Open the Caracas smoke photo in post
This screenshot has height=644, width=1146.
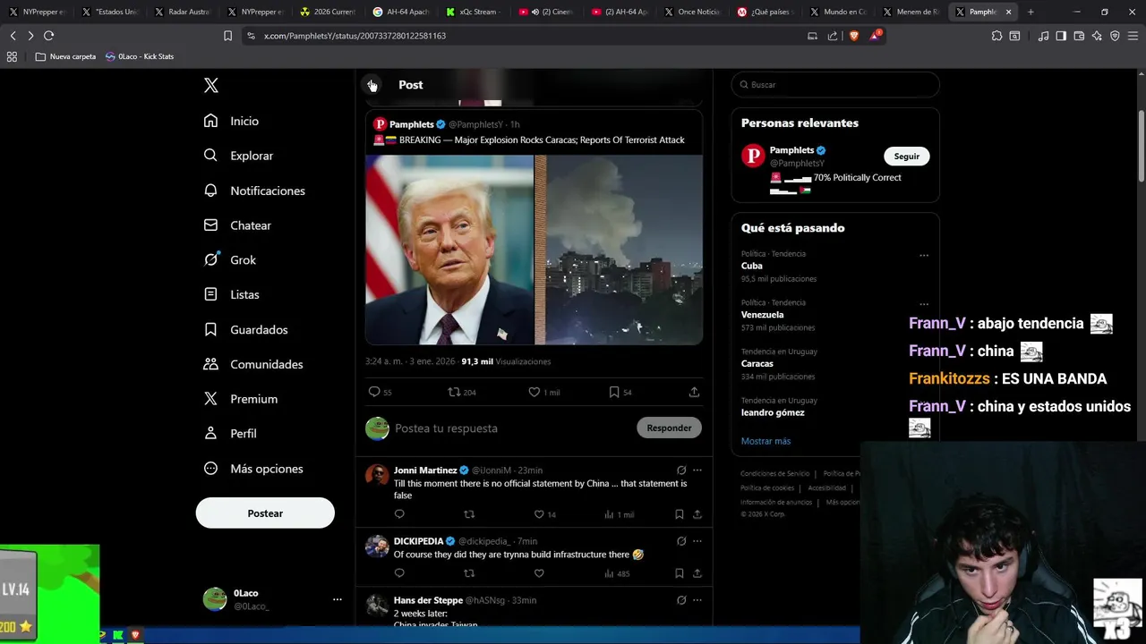click(x=619, y=250)
